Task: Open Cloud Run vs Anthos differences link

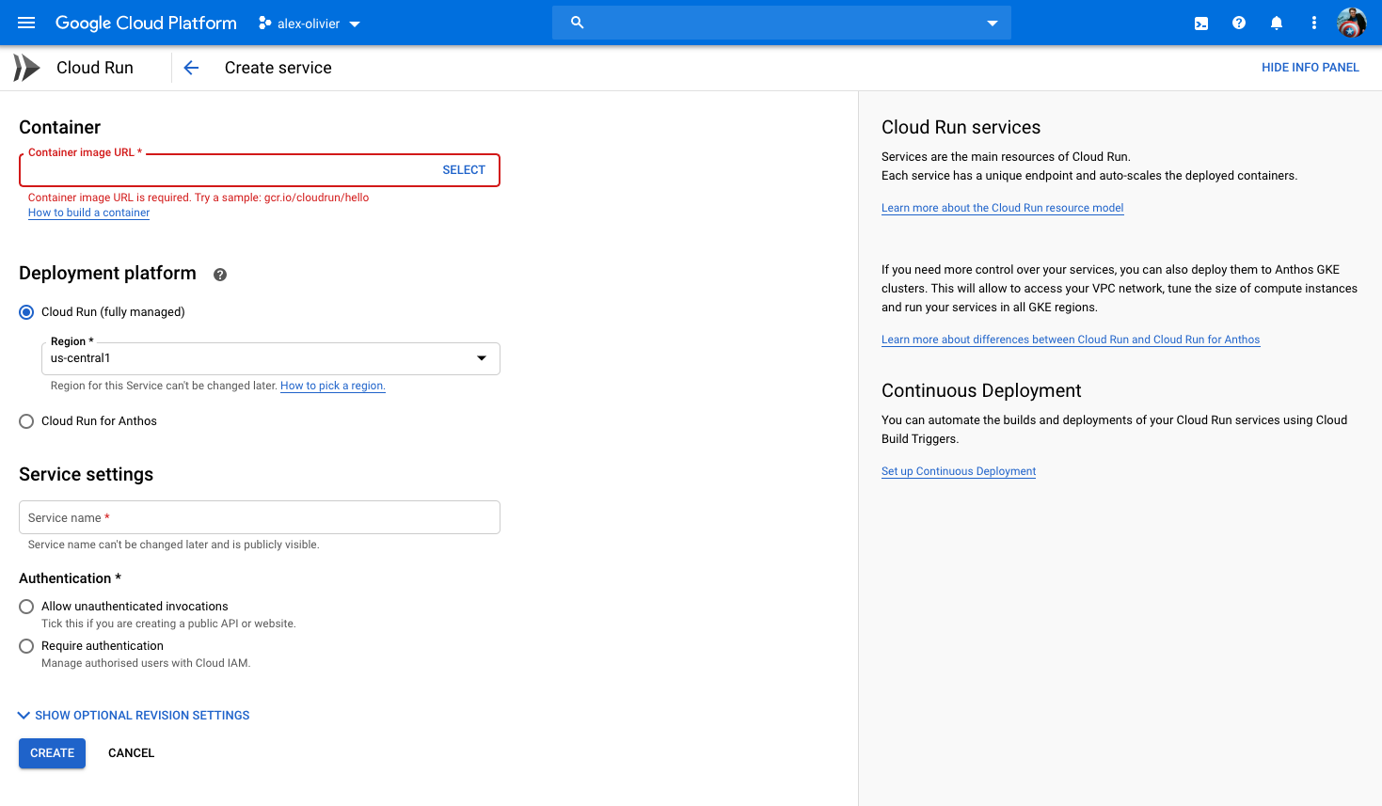Action: 1071,340
